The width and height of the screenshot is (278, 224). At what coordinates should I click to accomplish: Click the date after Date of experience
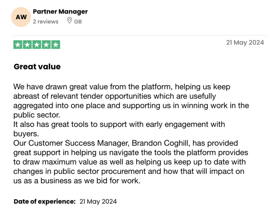click(x=98, y=202)
